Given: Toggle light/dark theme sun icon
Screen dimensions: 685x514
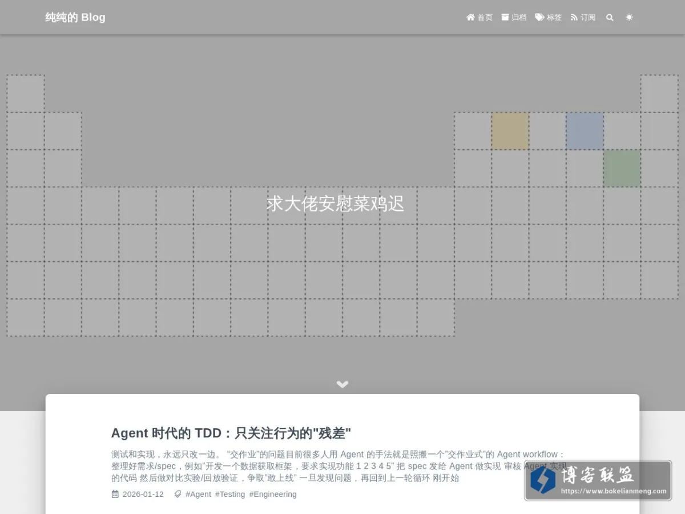Looking at the screenshot, I should tap(629, 17).
